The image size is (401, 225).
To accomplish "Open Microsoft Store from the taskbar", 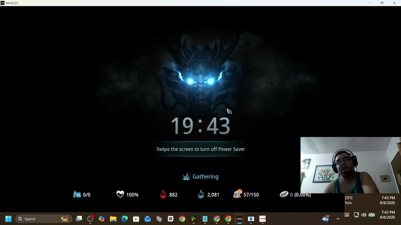I will 136,219.
